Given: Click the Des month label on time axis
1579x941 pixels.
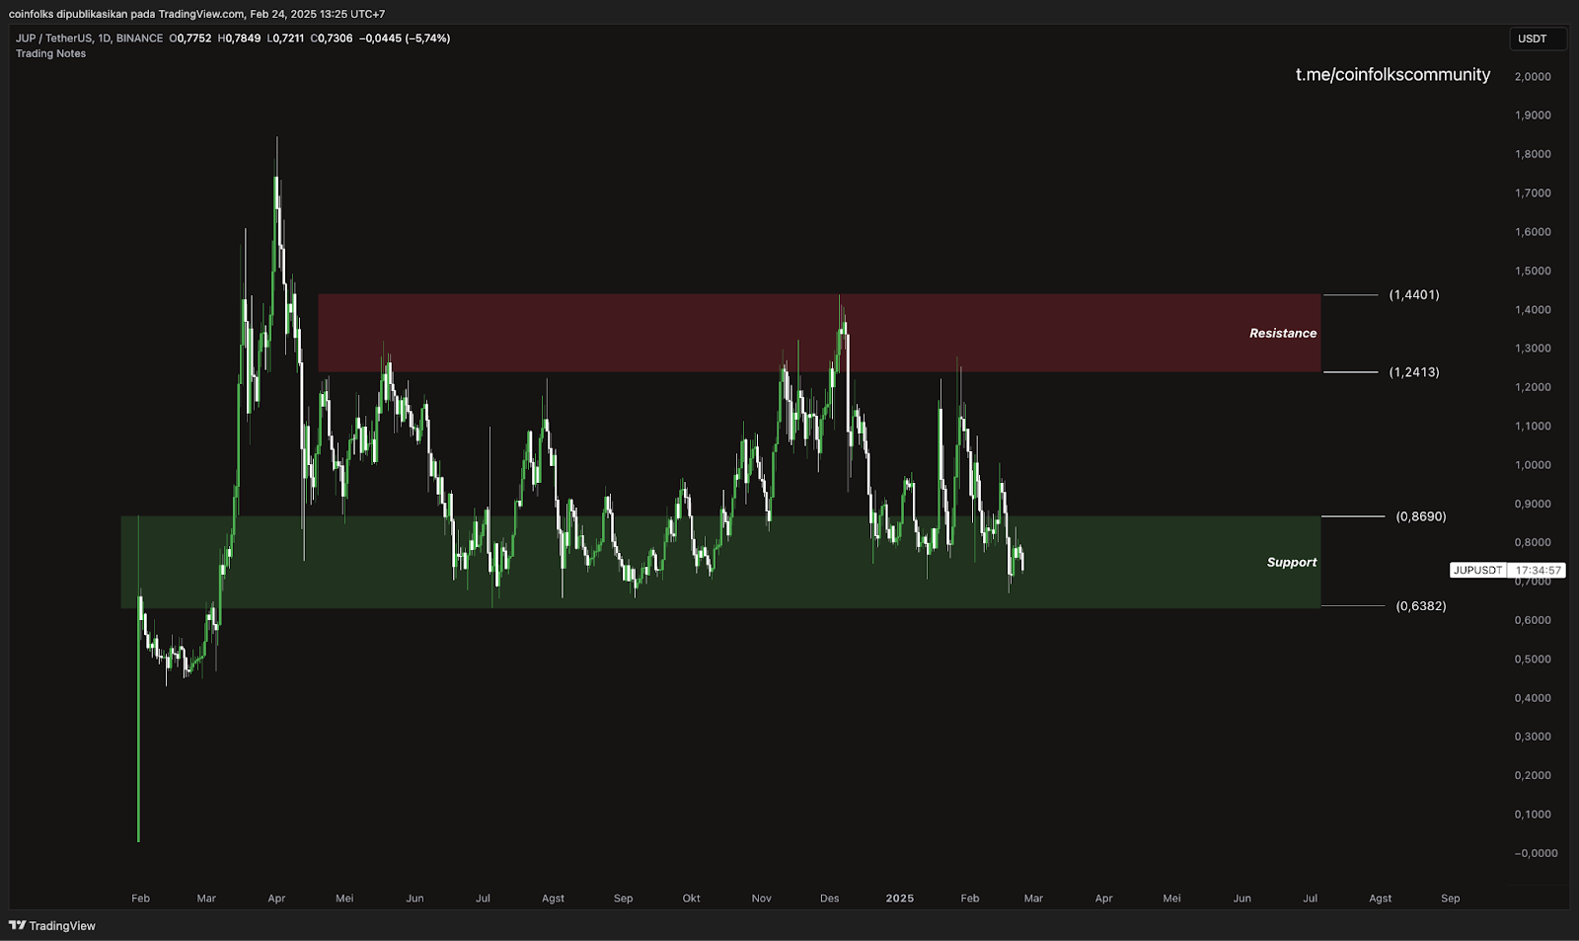Looking at the screenshot, I should pyautogui.click(x=829, y=899).
